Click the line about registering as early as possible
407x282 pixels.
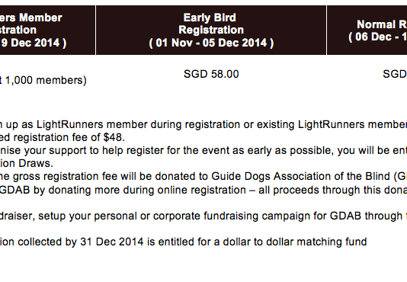tap(203, 151)
